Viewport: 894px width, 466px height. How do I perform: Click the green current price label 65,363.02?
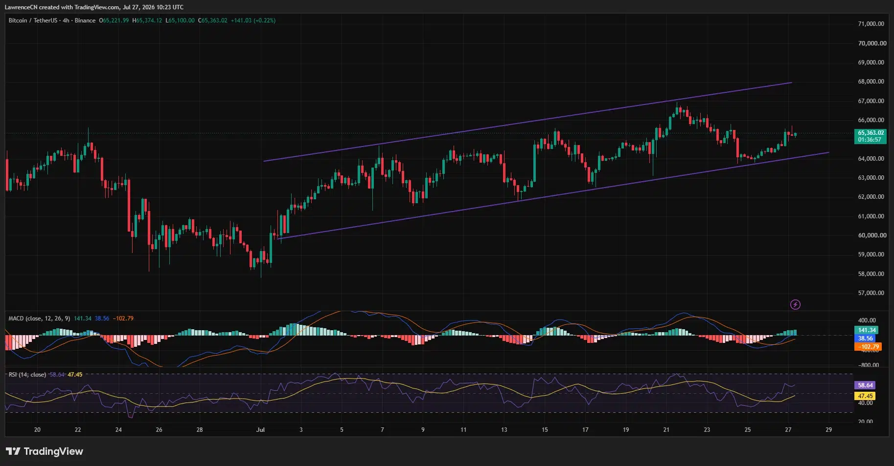point(871,133)
